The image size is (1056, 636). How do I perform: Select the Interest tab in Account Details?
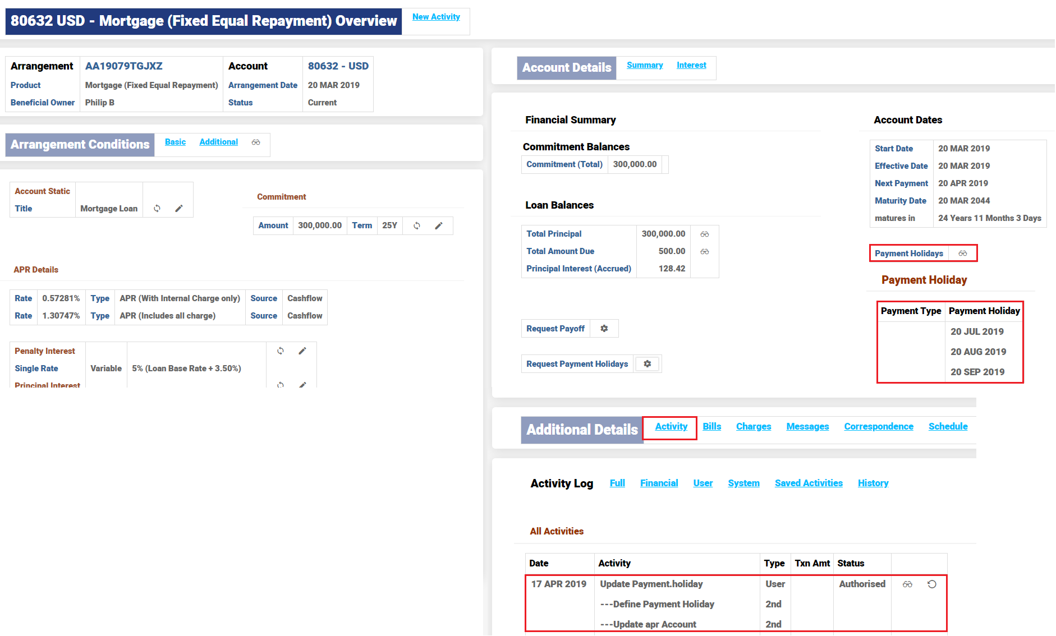click(691, 65)
